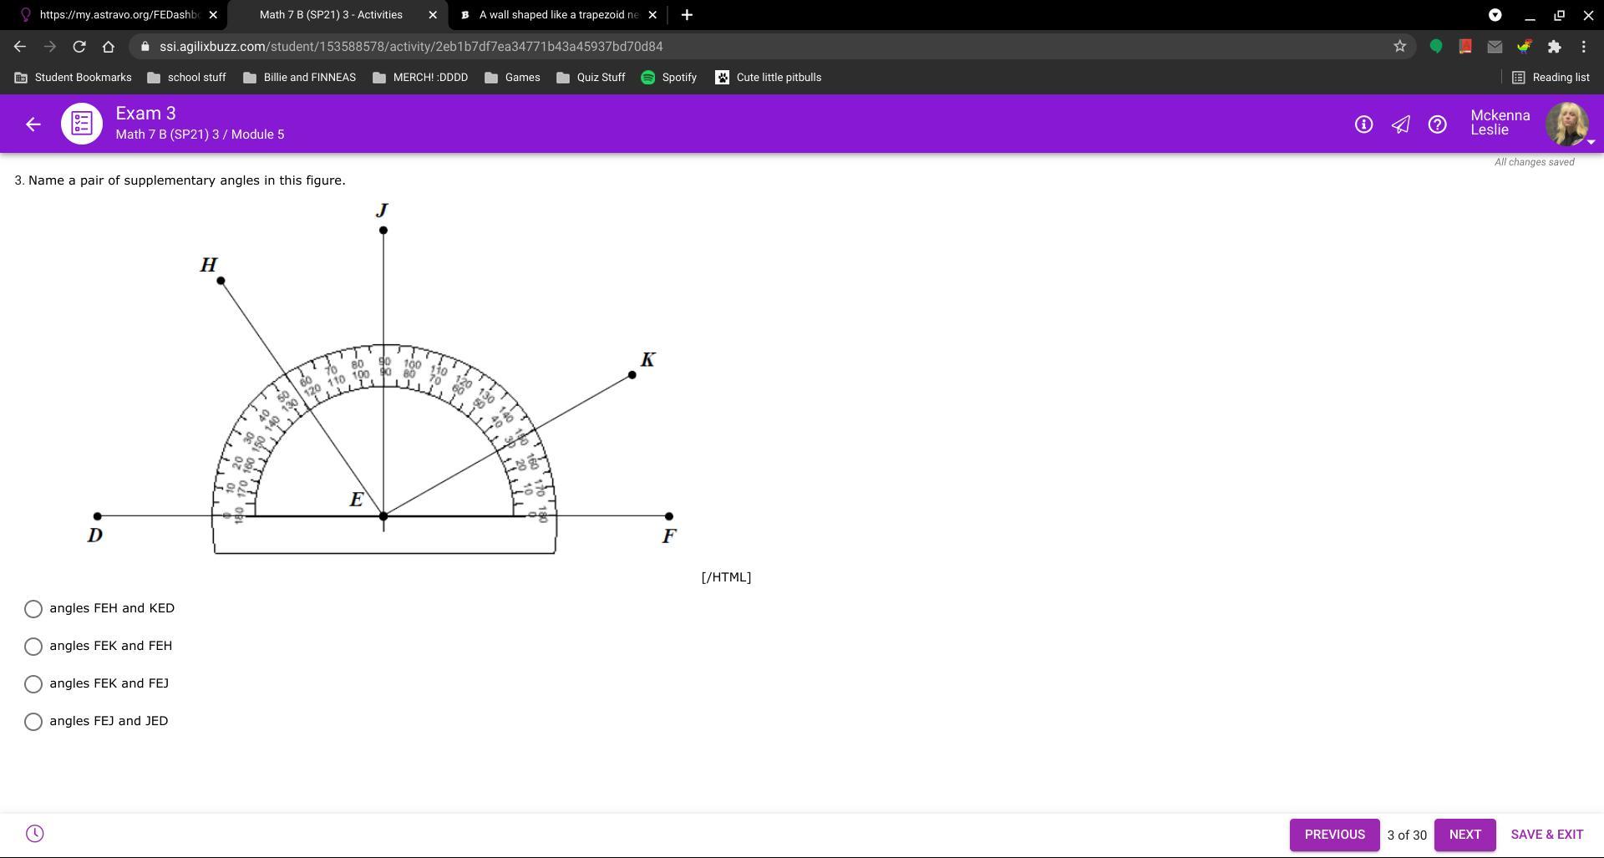Click the clock timer icon at bottom left

pyautogui.click(x=34, y=834)
